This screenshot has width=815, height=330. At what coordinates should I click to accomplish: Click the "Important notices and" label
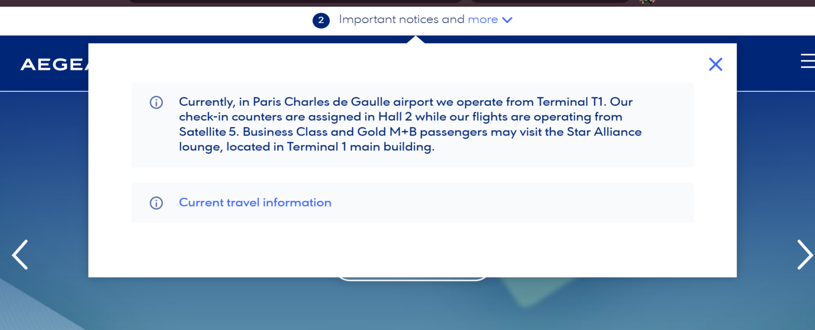click(x=402, y=20)
